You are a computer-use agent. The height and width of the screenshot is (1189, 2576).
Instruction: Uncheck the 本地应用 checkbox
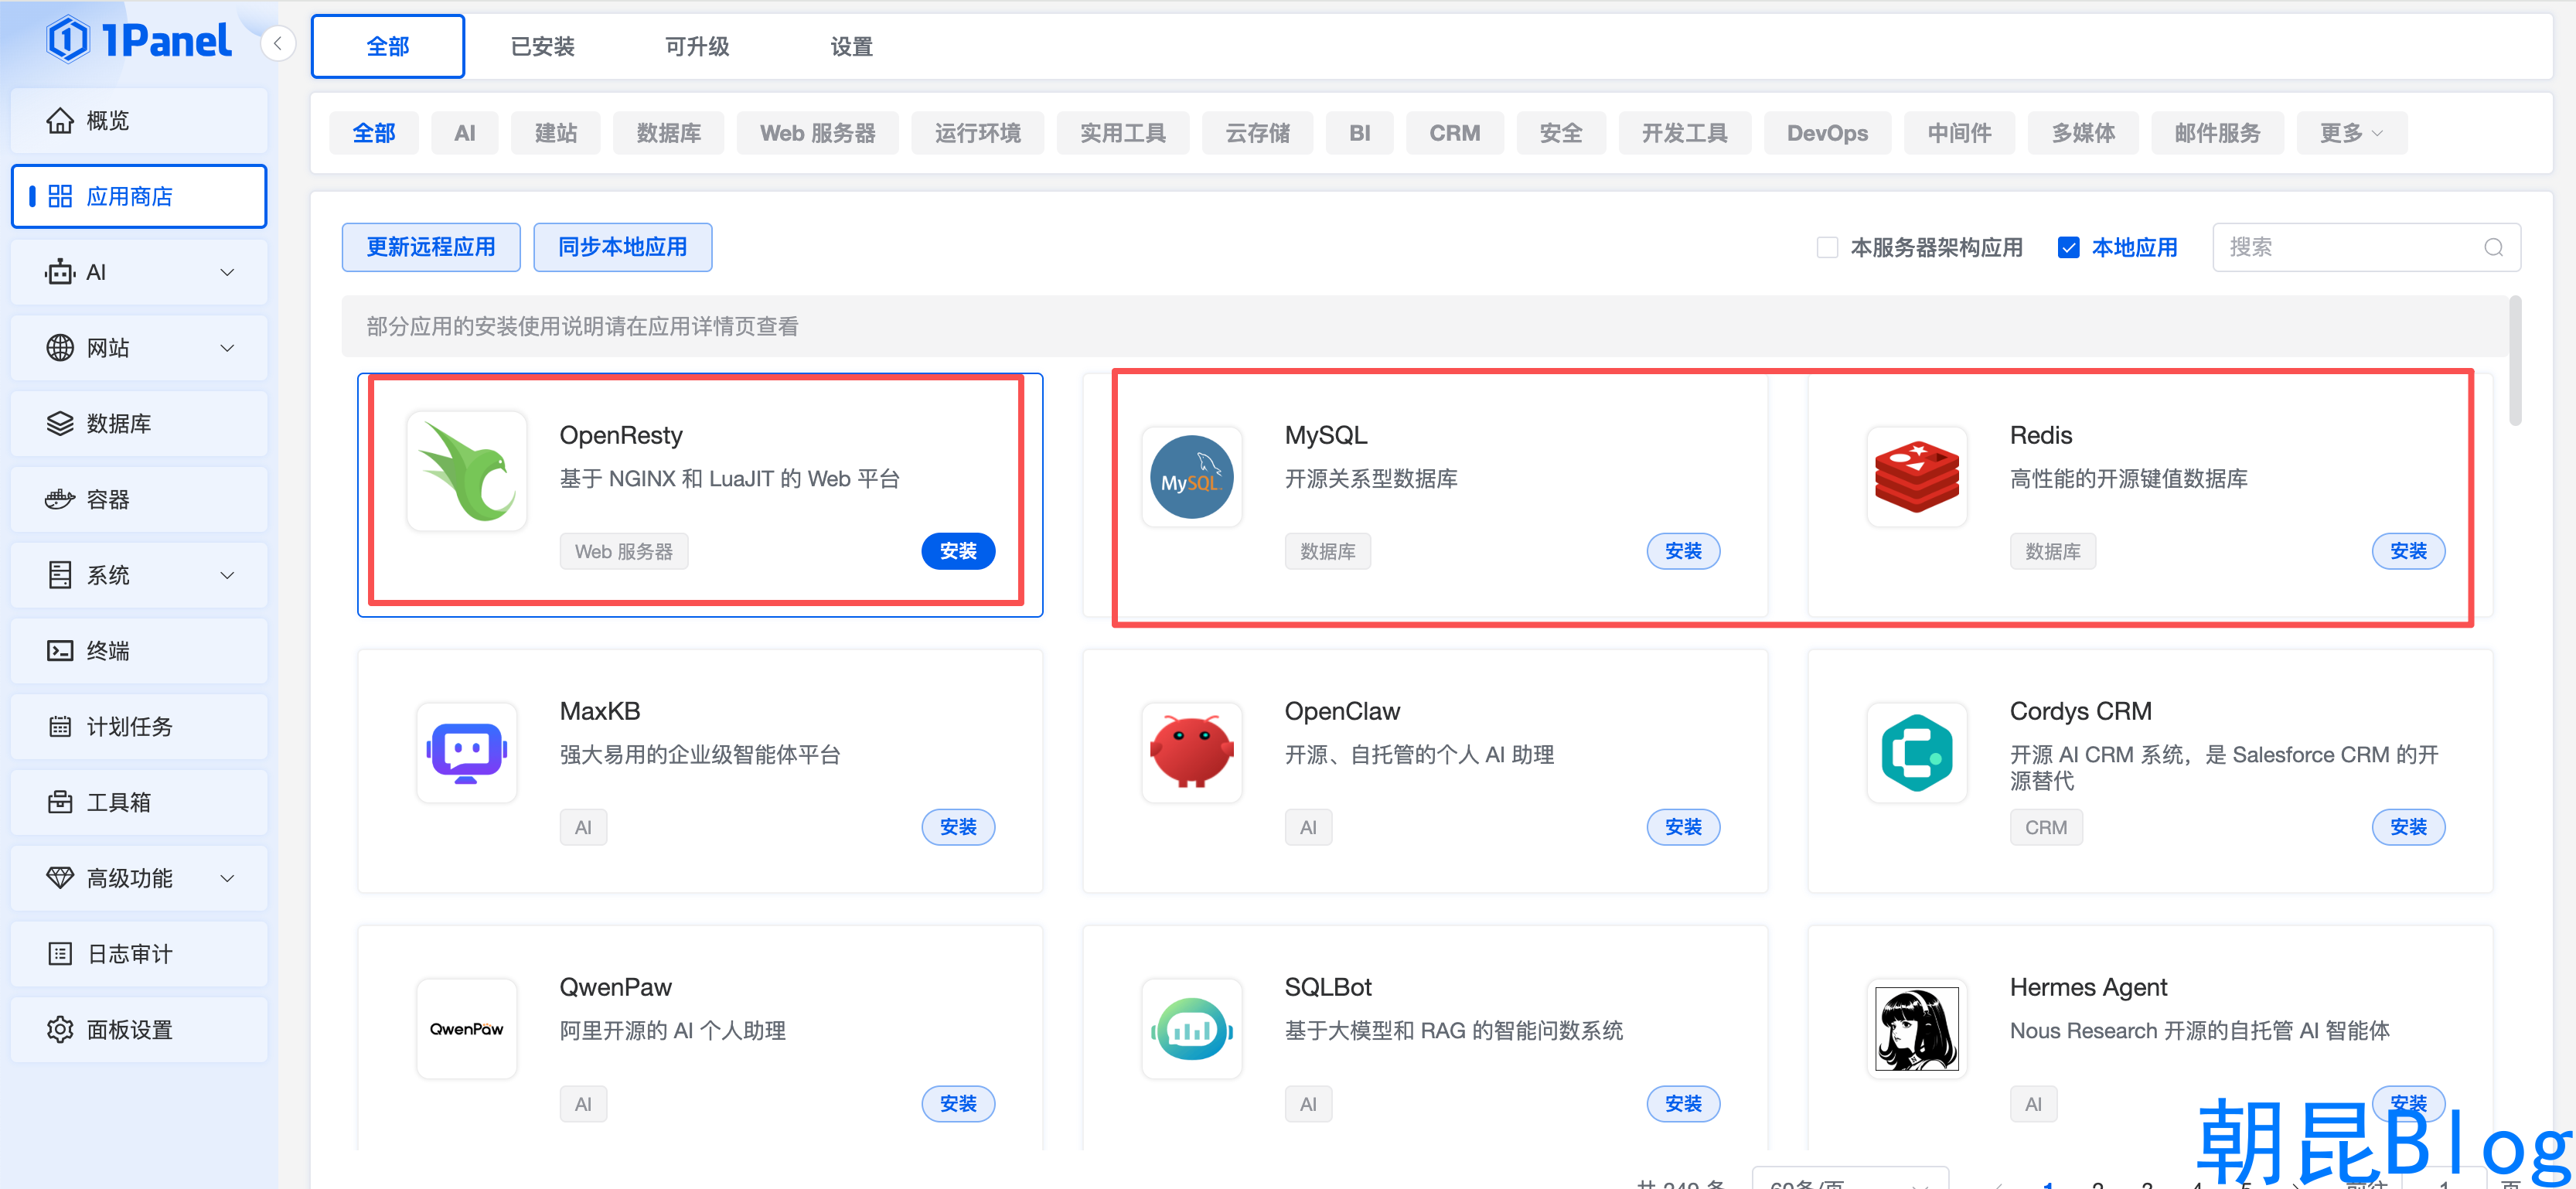tap(2069, 247)
